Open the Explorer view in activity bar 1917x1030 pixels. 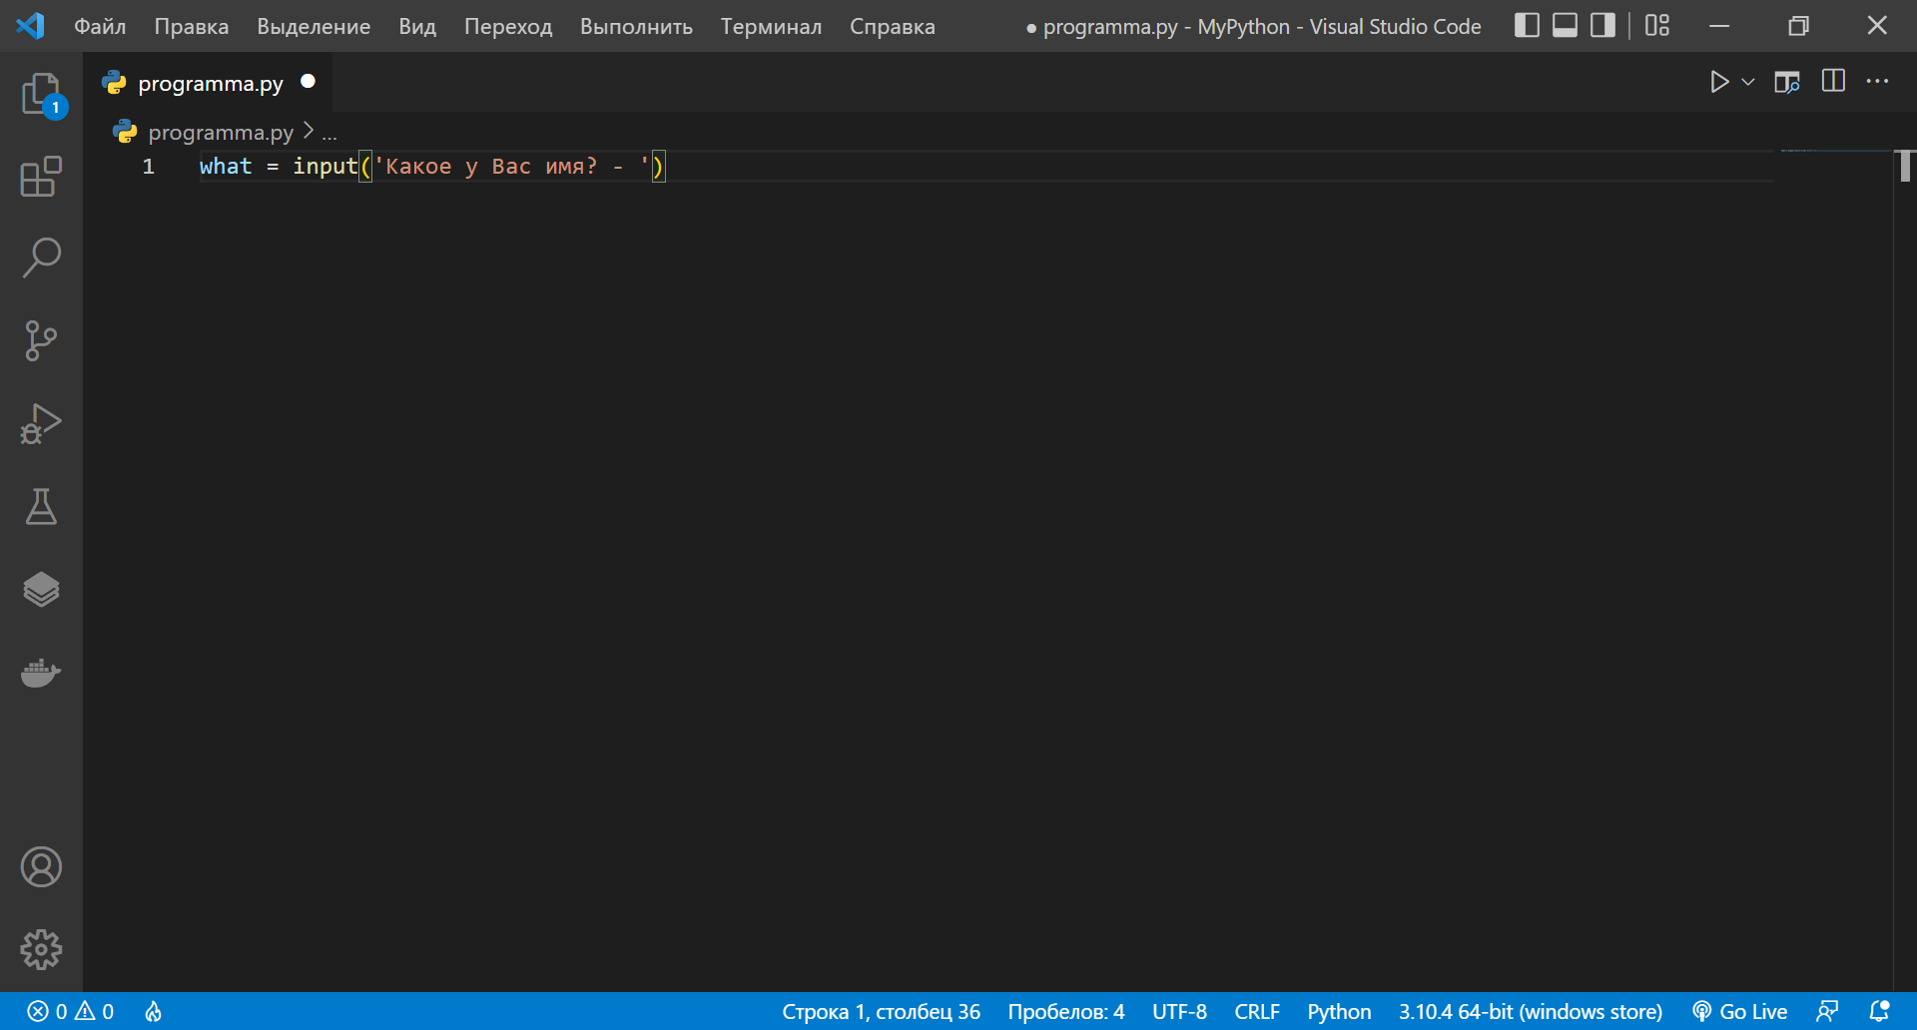pyautogui.click(x=41, y=95)
